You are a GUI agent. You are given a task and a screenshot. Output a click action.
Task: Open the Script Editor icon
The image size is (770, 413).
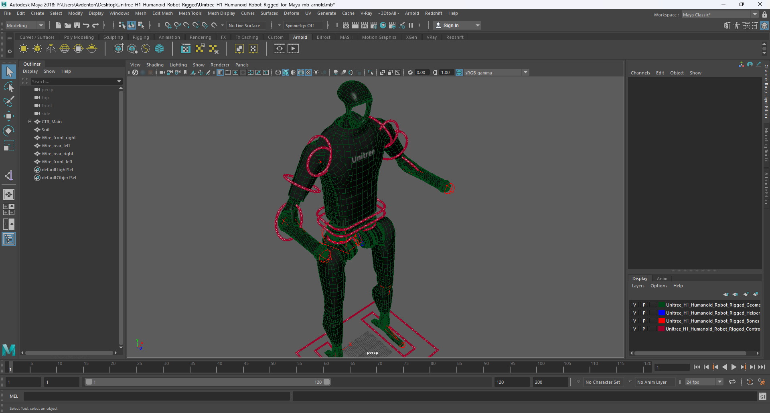point(763,396)
